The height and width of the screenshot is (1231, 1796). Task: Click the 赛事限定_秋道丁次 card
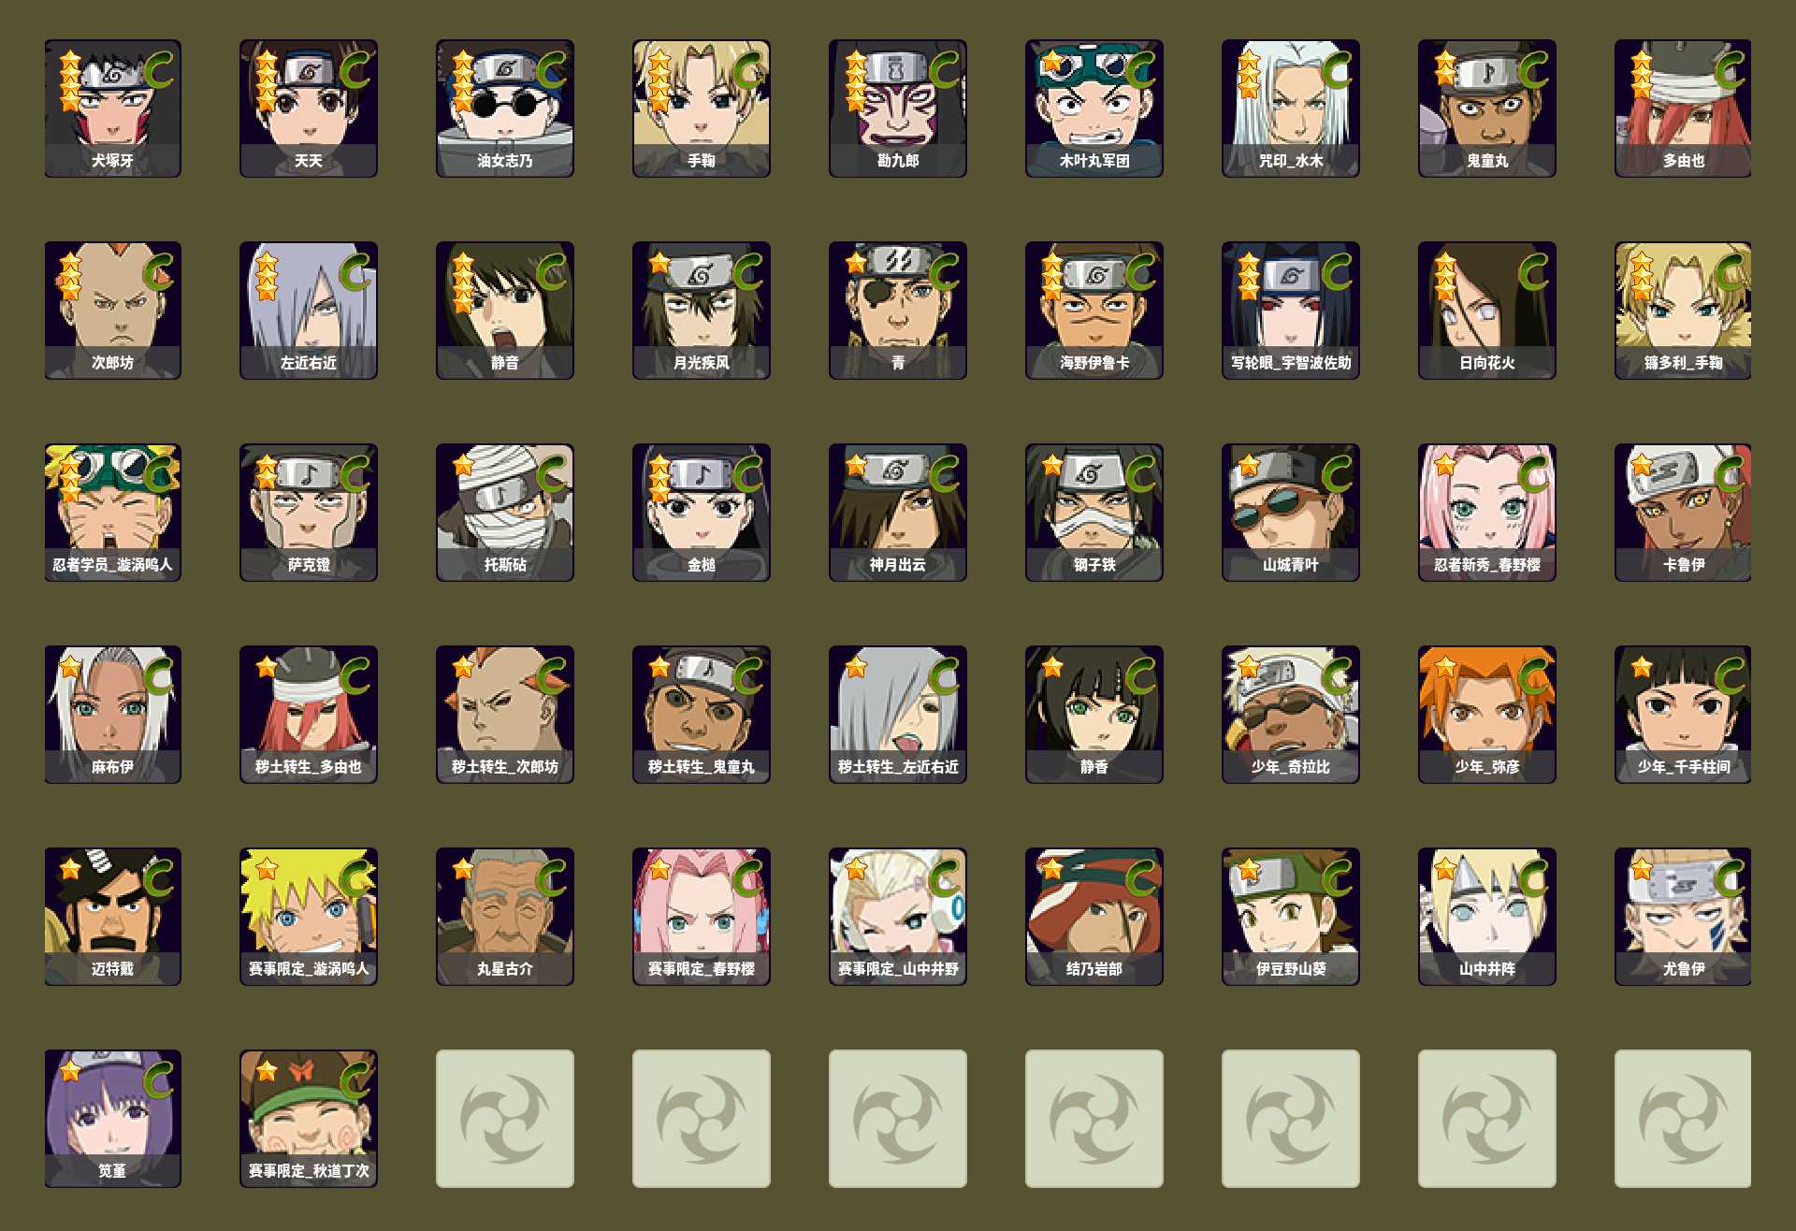click(309, 1119)
